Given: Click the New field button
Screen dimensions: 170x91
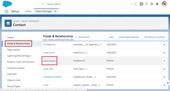Looking at the screenshot, I should tap(111, 37).
